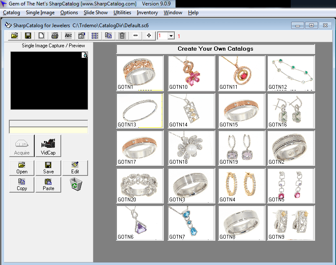Create a new catalog with the blank-page icon
The width and height of the screenshot is (336, 265).
[41, 36]
